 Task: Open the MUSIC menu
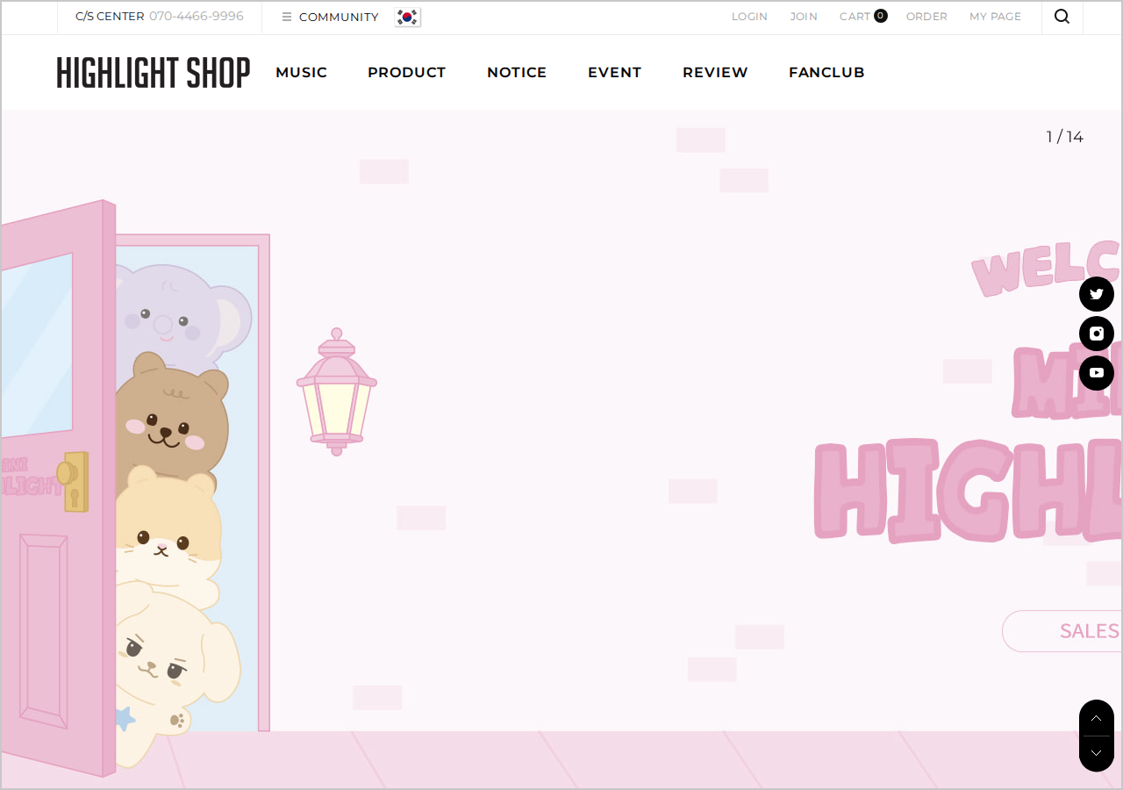pyautogui.click(x=301, y=73)
